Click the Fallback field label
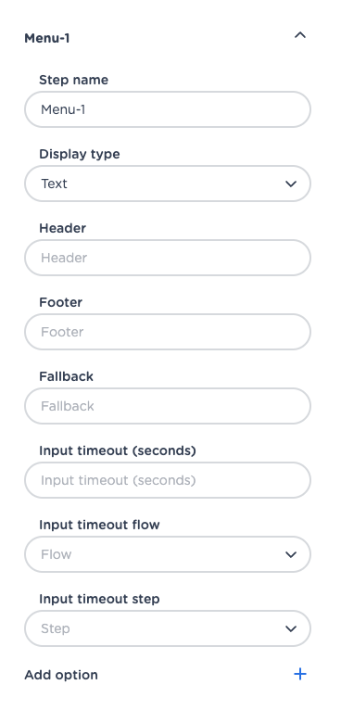Image resolution: width=341 pixels, height=710 pixels. (x=66, y=376)
